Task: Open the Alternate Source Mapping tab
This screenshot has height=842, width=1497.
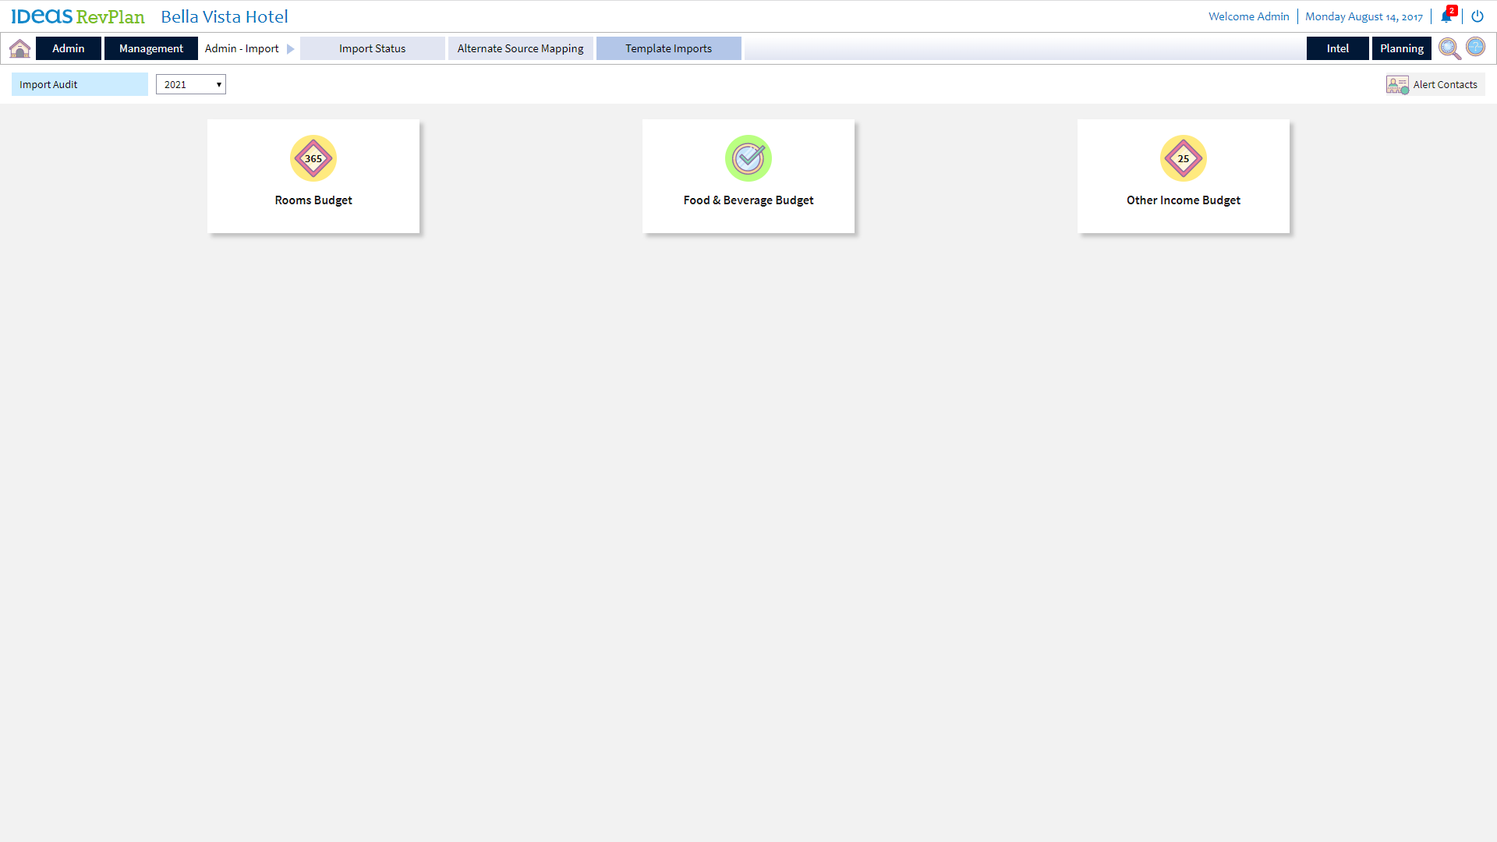Action: pos(521,48)
